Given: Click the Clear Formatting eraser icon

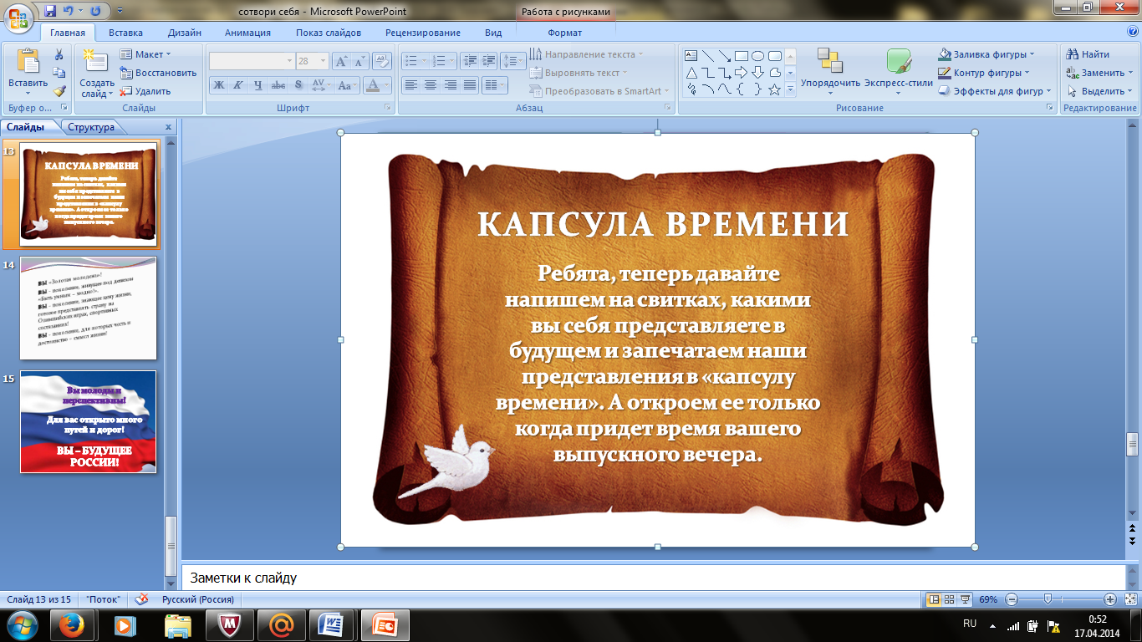Looking at the screenshot, I should [382, 61].
